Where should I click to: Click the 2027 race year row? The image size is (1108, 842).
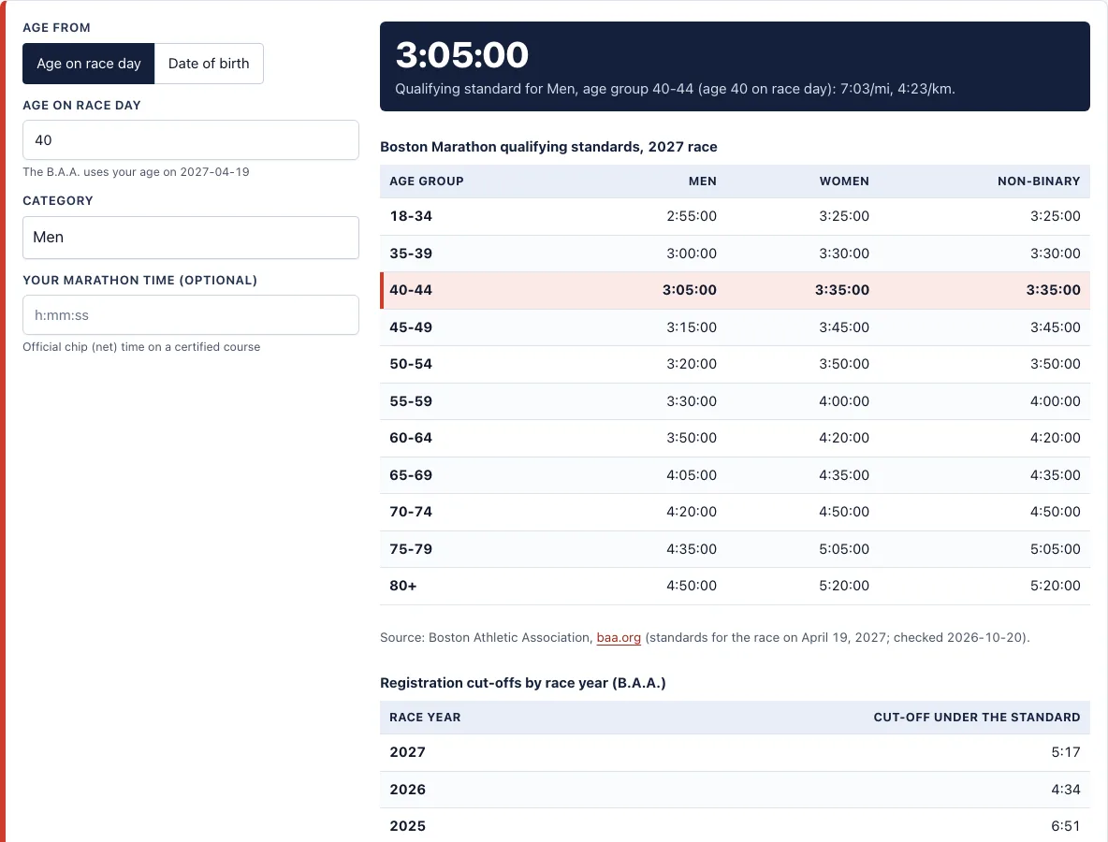coord(735,752)
